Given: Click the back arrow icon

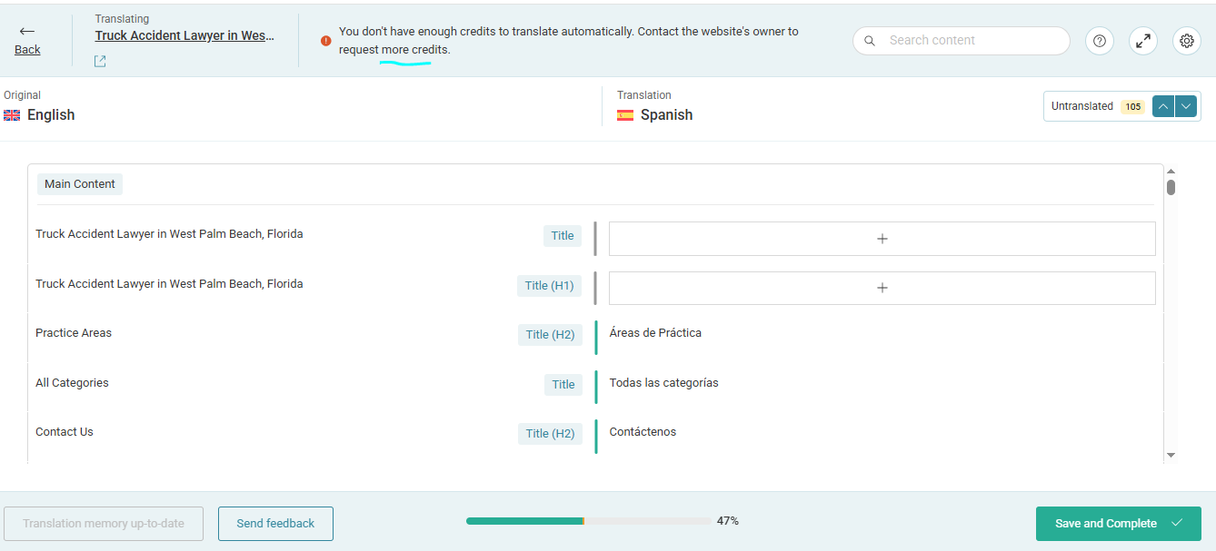Looking at the screenshot, I should click(27, 32).
